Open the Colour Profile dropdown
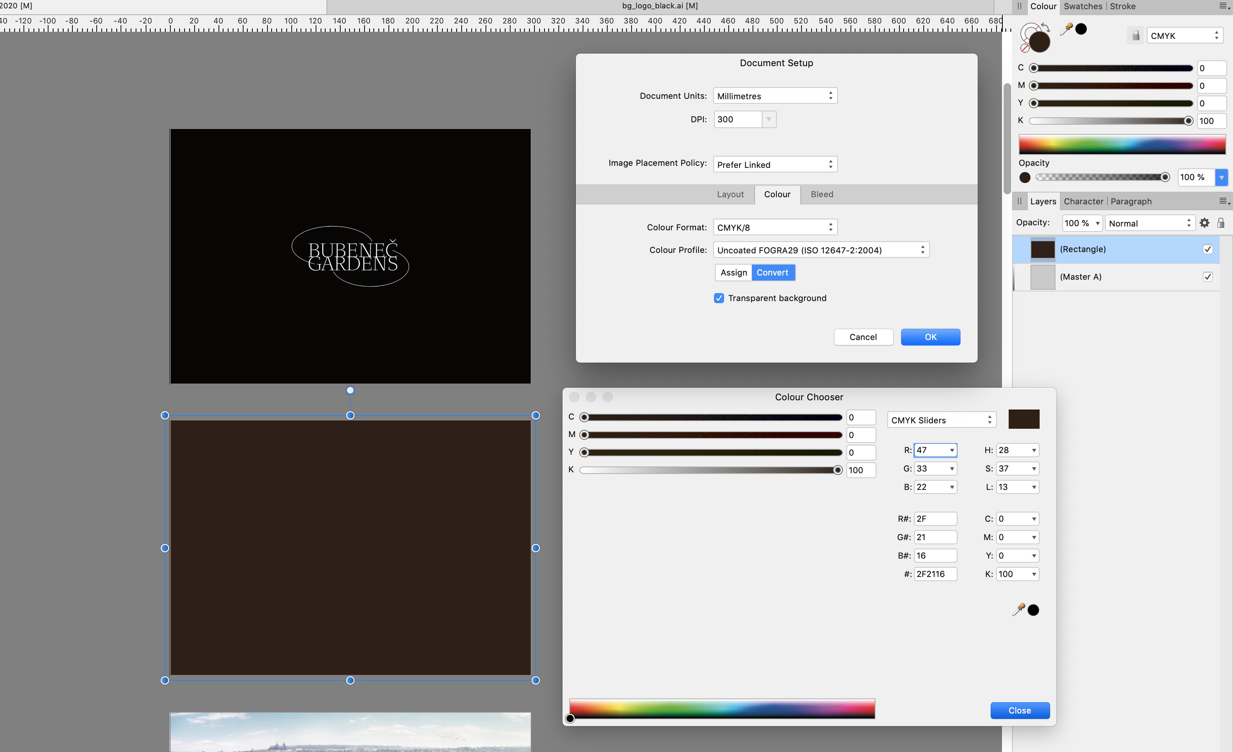 click(x=821, y=250)
